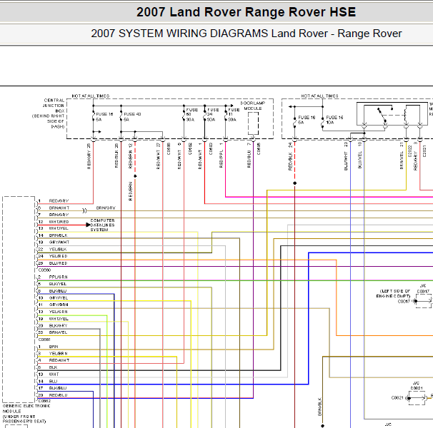This screenshot has height=428, width=433.
Task: Click pin 8 "BLK/BLU" label
Action: click(x=58, y=291)
